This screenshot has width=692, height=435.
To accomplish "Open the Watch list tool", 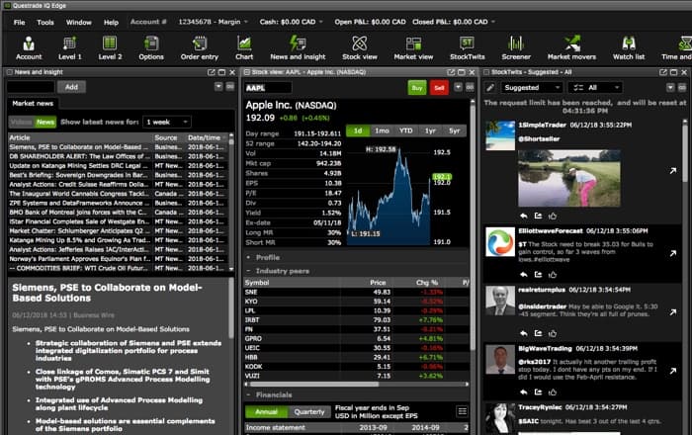I will pos(629,48).
